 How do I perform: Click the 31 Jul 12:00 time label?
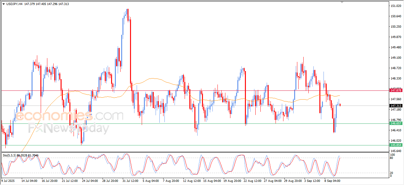(x=130, y=181)
